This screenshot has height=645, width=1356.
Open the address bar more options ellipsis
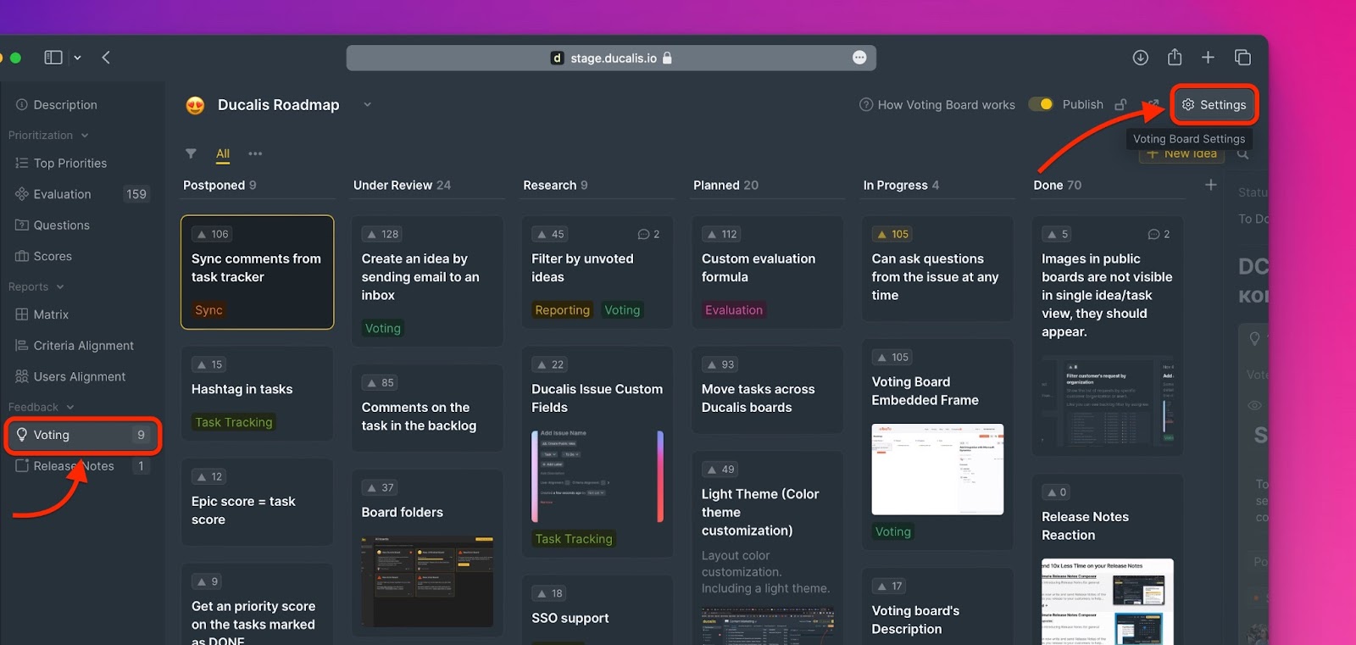click(x=859, y=58)
